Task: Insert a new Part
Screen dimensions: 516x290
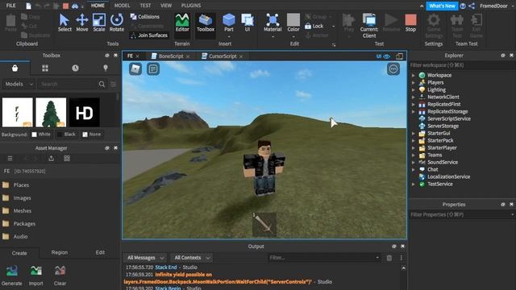Action: click(229, 23)
